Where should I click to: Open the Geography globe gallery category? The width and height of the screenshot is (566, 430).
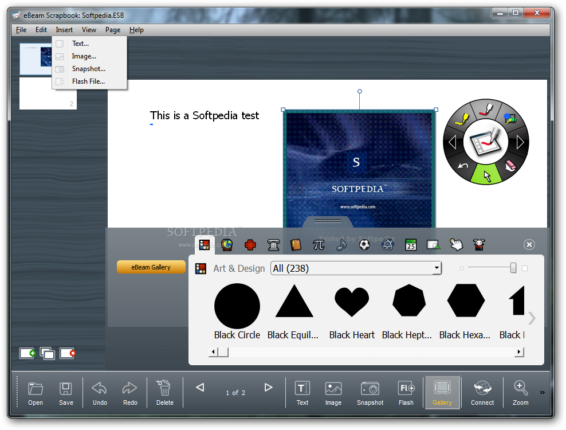[x=227, y=245]
